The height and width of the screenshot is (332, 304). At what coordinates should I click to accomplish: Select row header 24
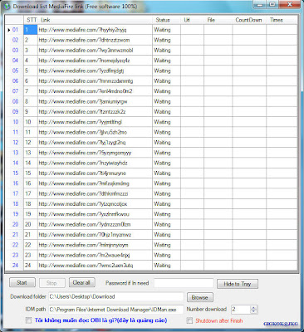pyautogui.click(x=14, y=266)
